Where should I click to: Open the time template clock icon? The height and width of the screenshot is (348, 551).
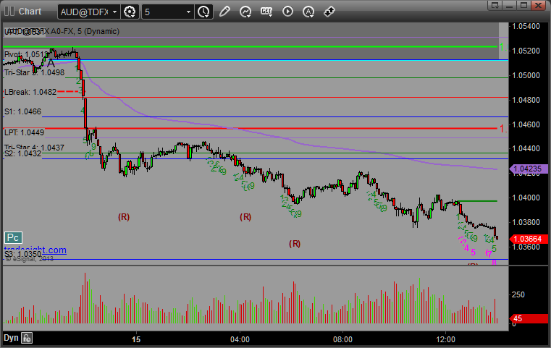click(203, 12)
